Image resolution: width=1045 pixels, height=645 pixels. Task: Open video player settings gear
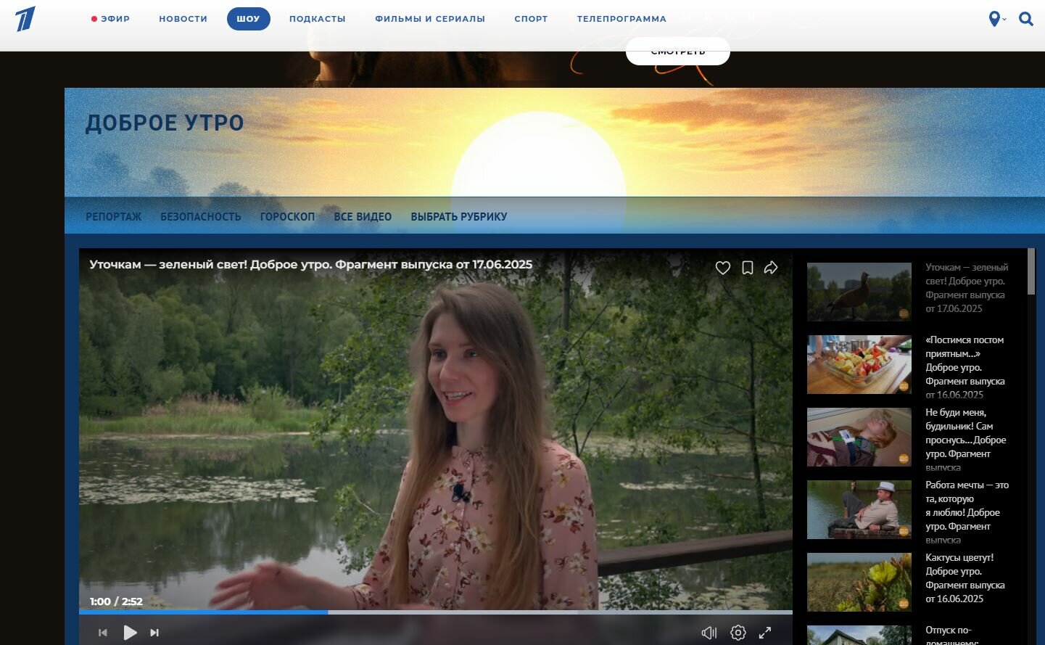(738, 633)
